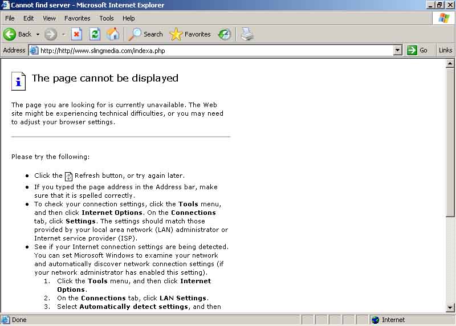Expand the Address bar dropdown list
456x326 pixels.
pos(397,51)
